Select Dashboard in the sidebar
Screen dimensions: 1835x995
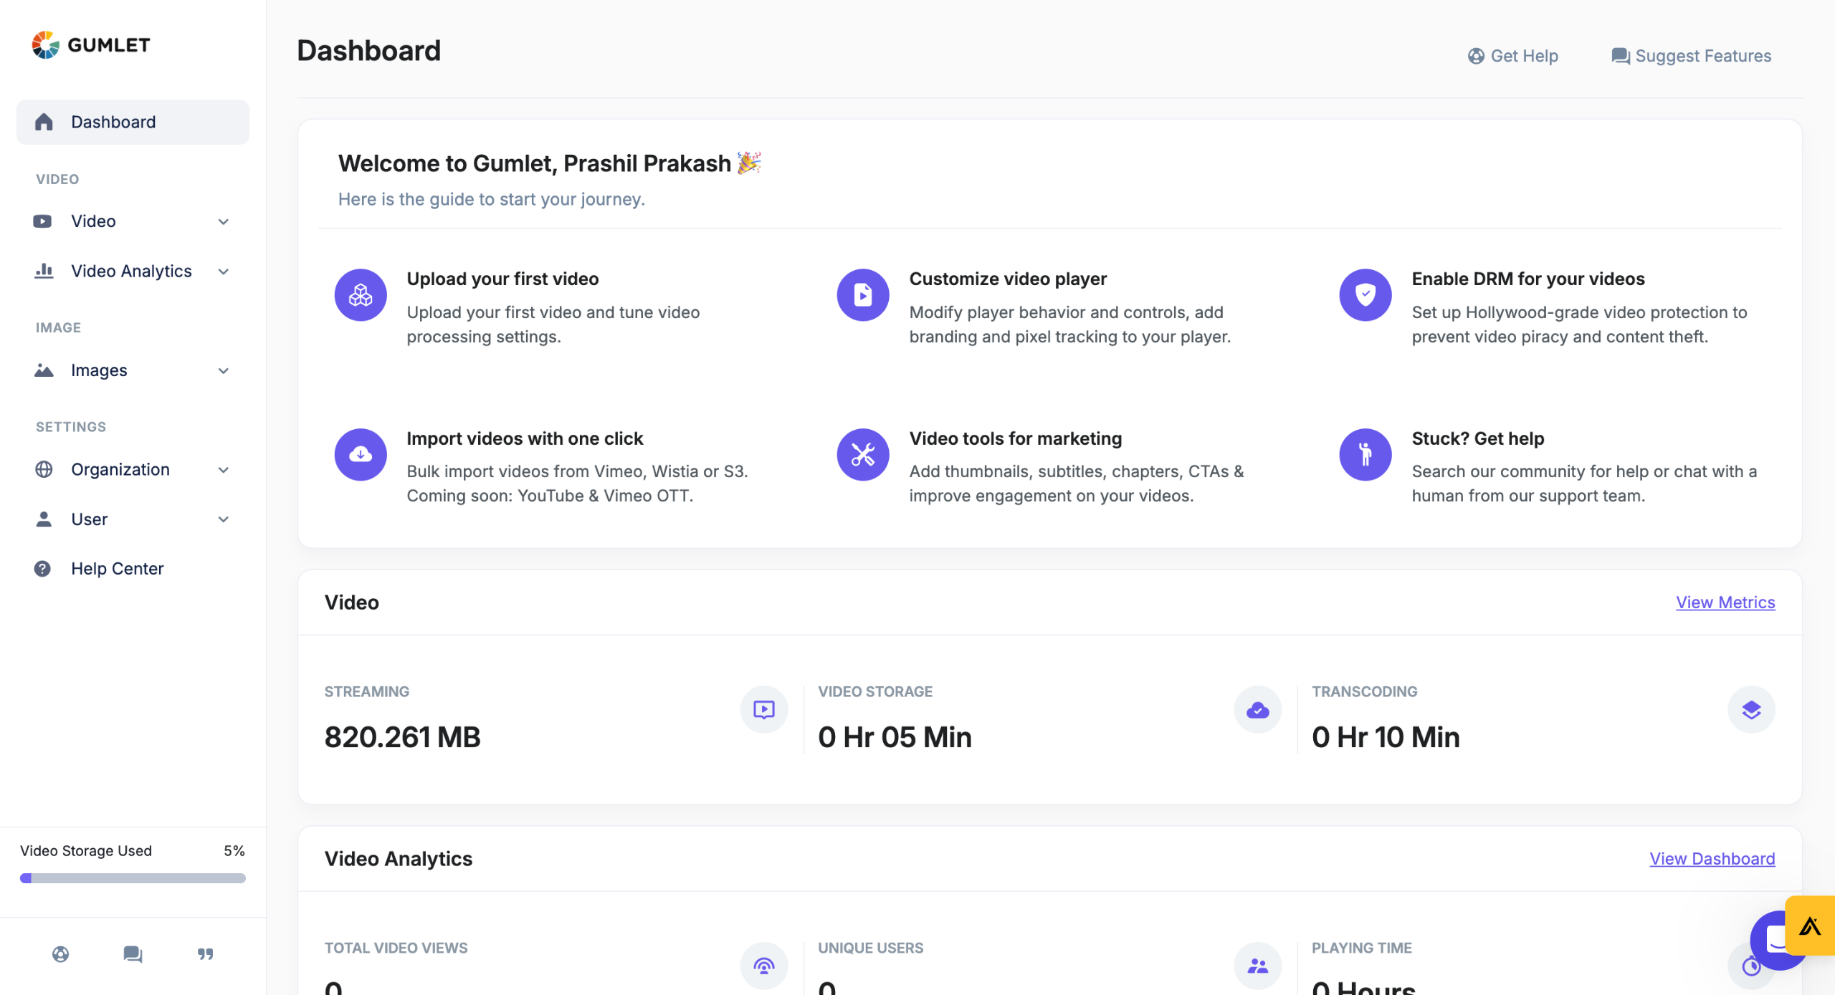click(x=133, y=122)
